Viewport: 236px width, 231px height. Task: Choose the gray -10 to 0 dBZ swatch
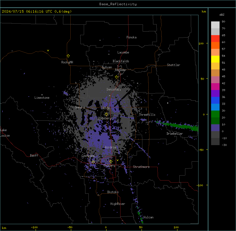pyautogui.click(x=215, y=135)
